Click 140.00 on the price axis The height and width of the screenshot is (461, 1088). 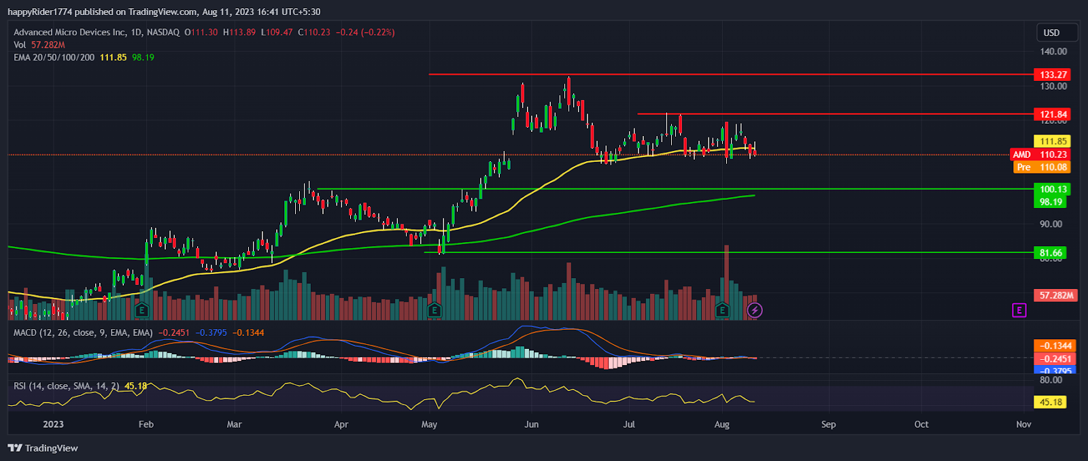coord(1053,52)
